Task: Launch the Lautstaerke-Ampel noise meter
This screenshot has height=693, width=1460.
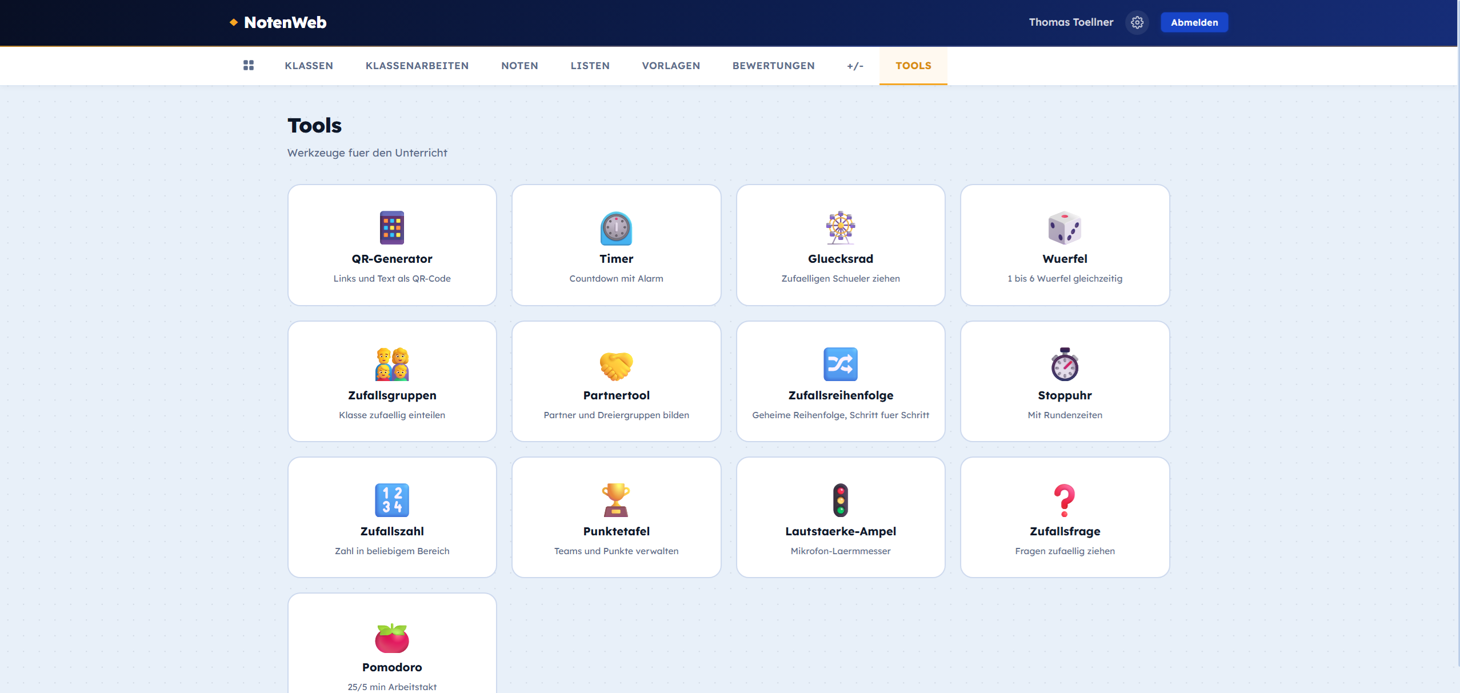Action: [x=840, y=516]
